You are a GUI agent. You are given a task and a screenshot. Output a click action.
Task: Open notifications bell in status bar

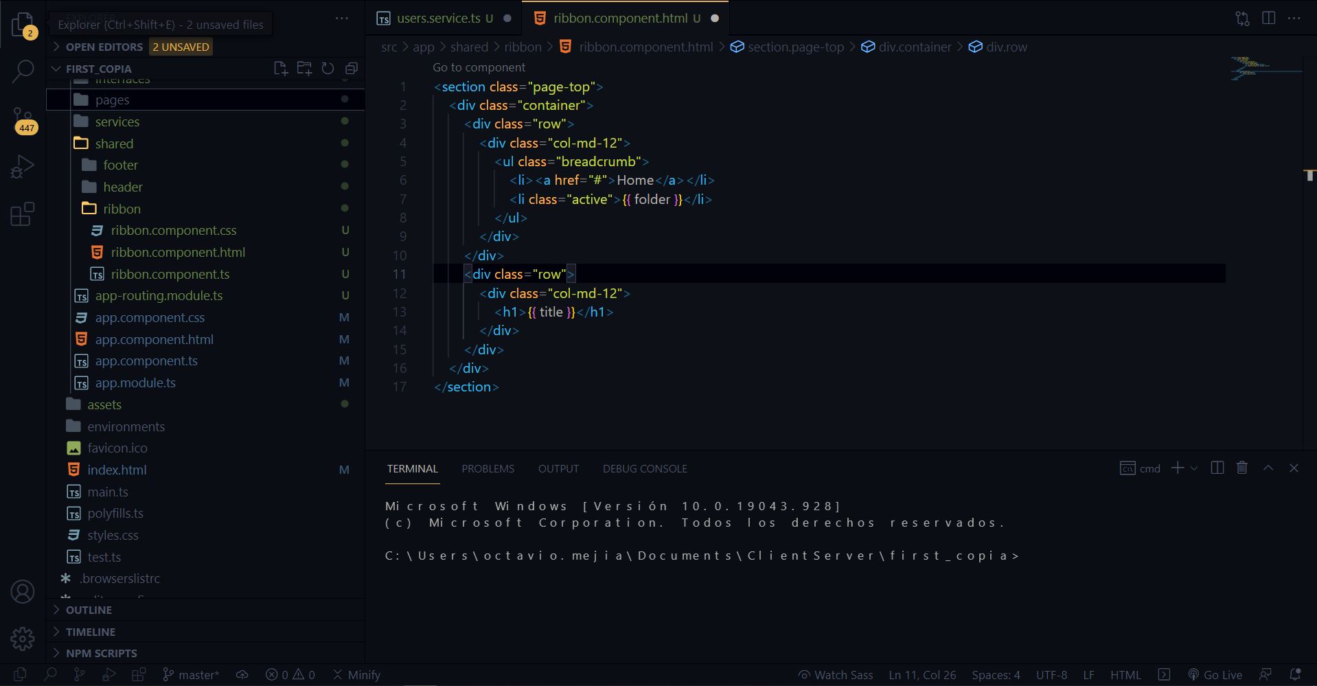point(1295,675)
